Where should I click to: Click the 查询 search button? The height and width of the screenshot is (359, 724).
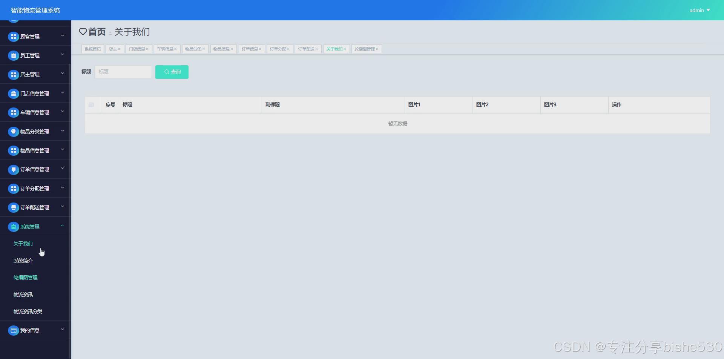(172, 72)
